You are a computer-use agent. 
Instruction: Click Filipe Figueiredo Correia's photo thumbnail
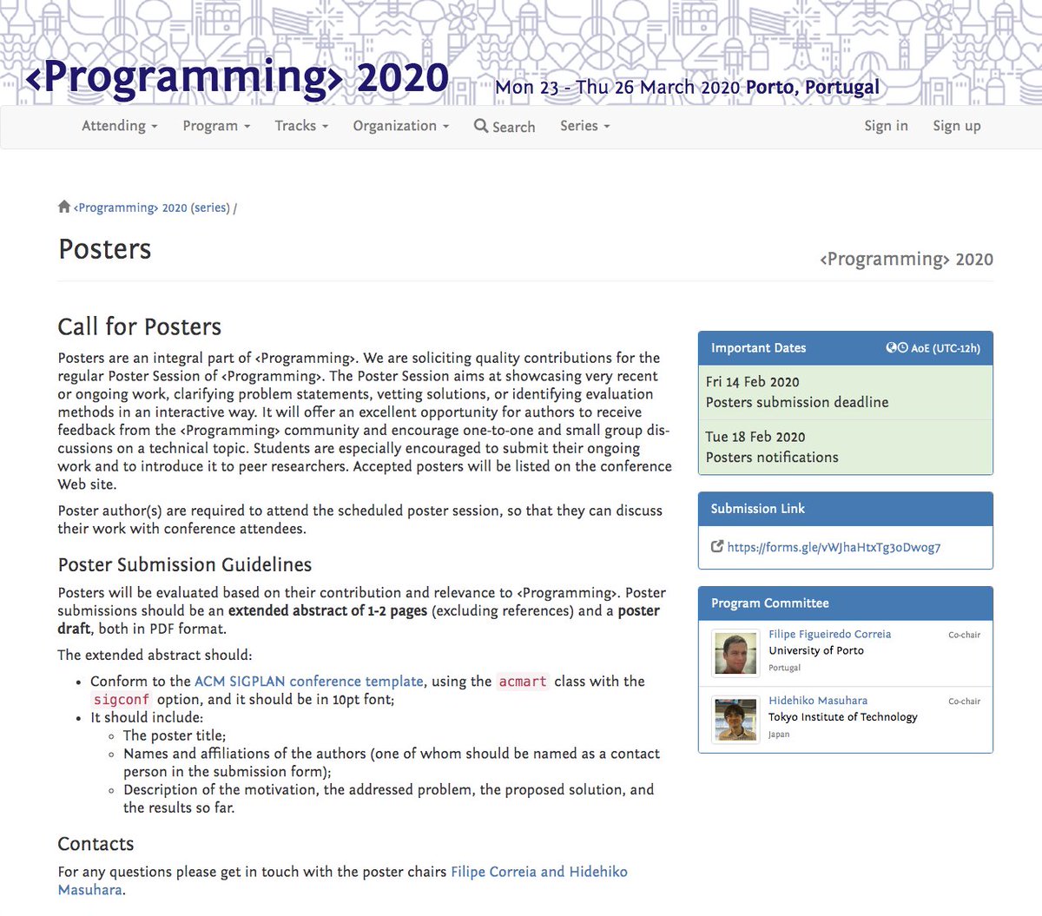coord(735,653)
